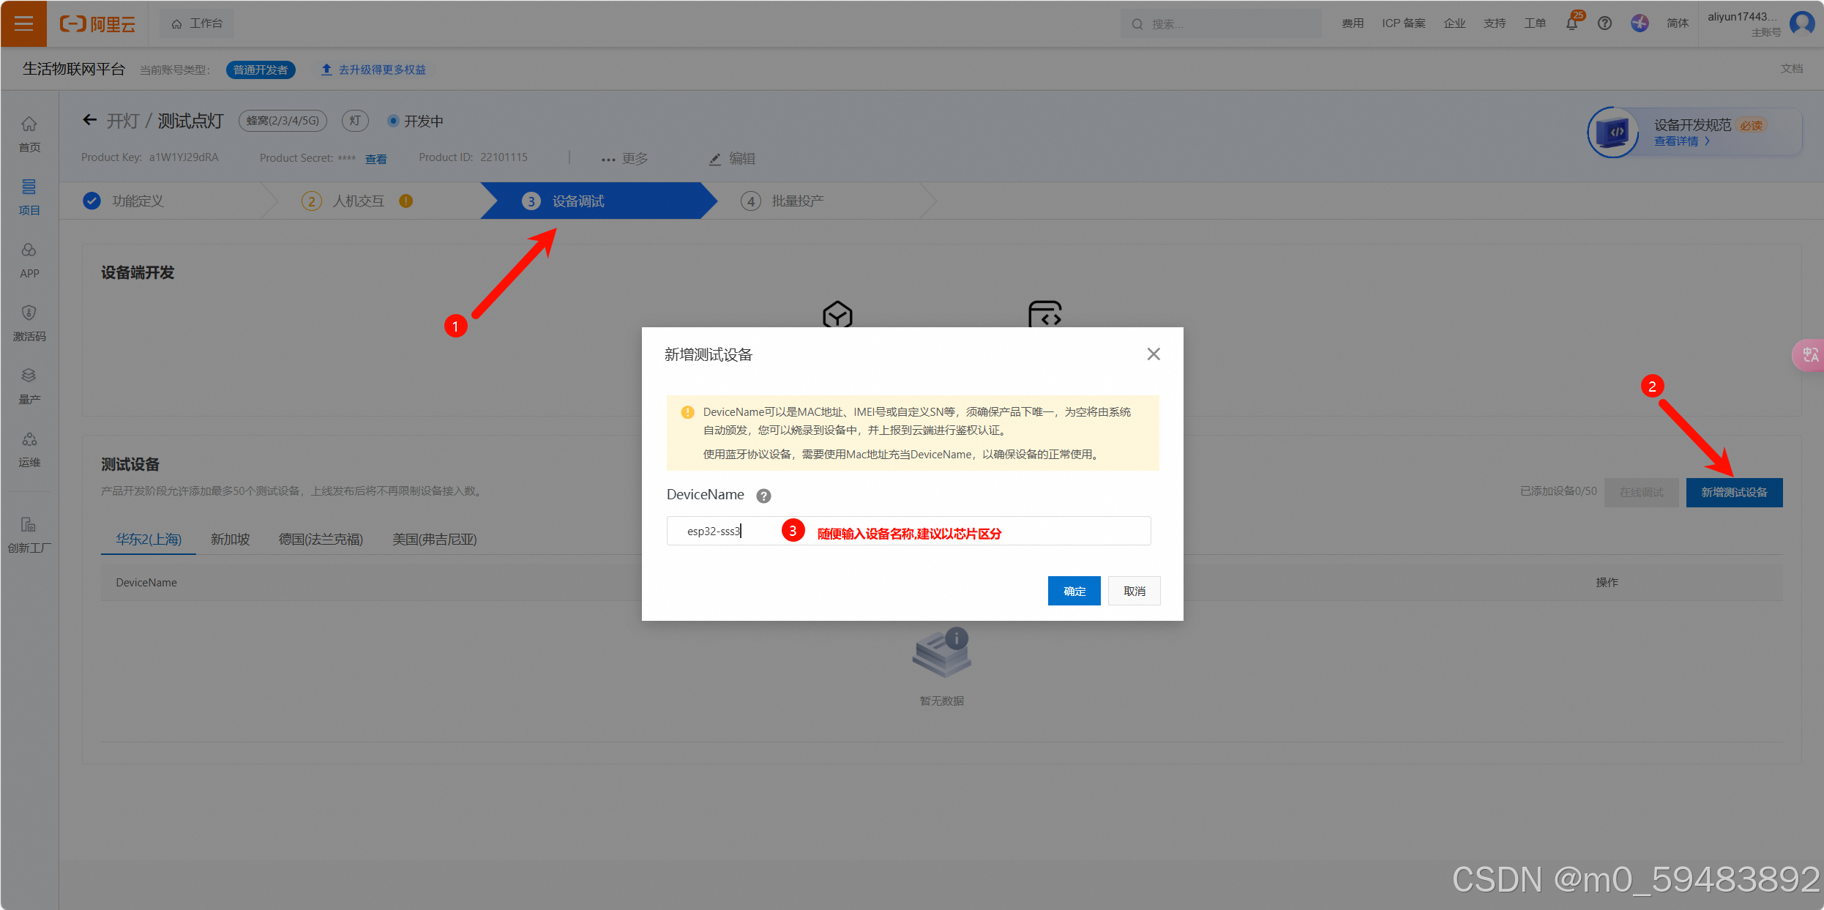Image resolution: width=1824 pixels, height=910 pixels.
Task: Click the DeviceName help tooltip icon
Action: (x=763, y=496)
